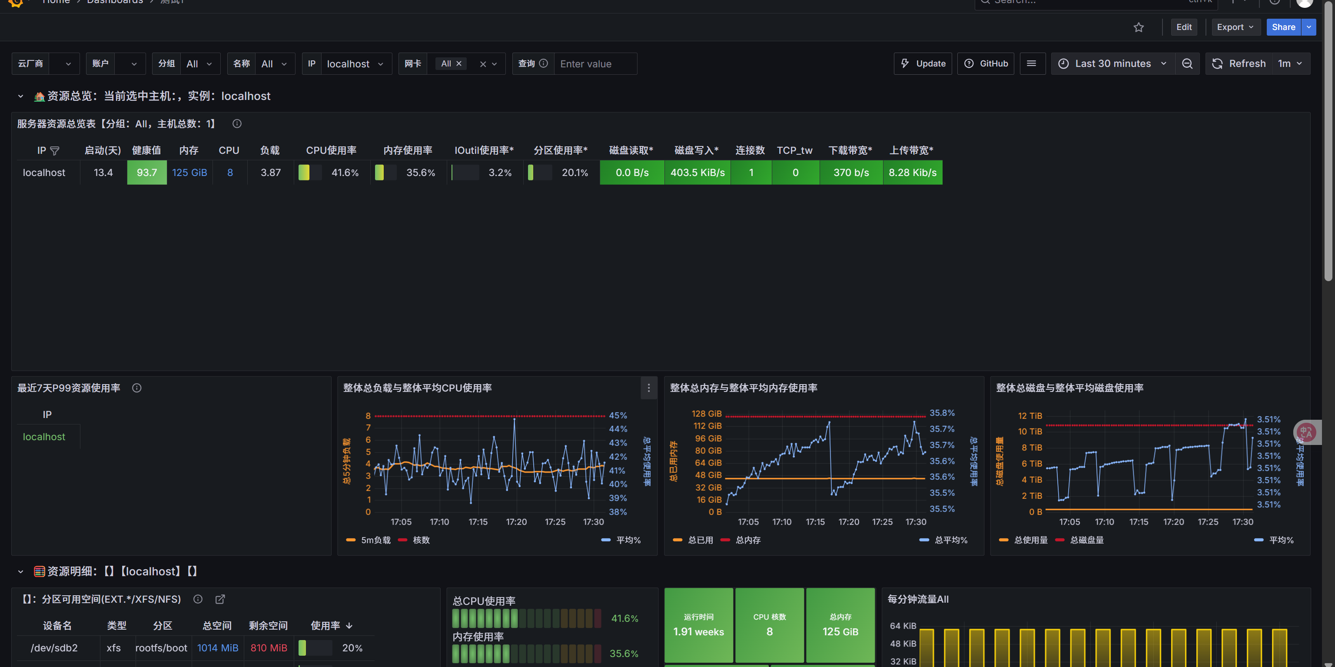Click the hamburger list icon next to GitHub
Screen dimensions: 1335x667
coord(1031,64)
